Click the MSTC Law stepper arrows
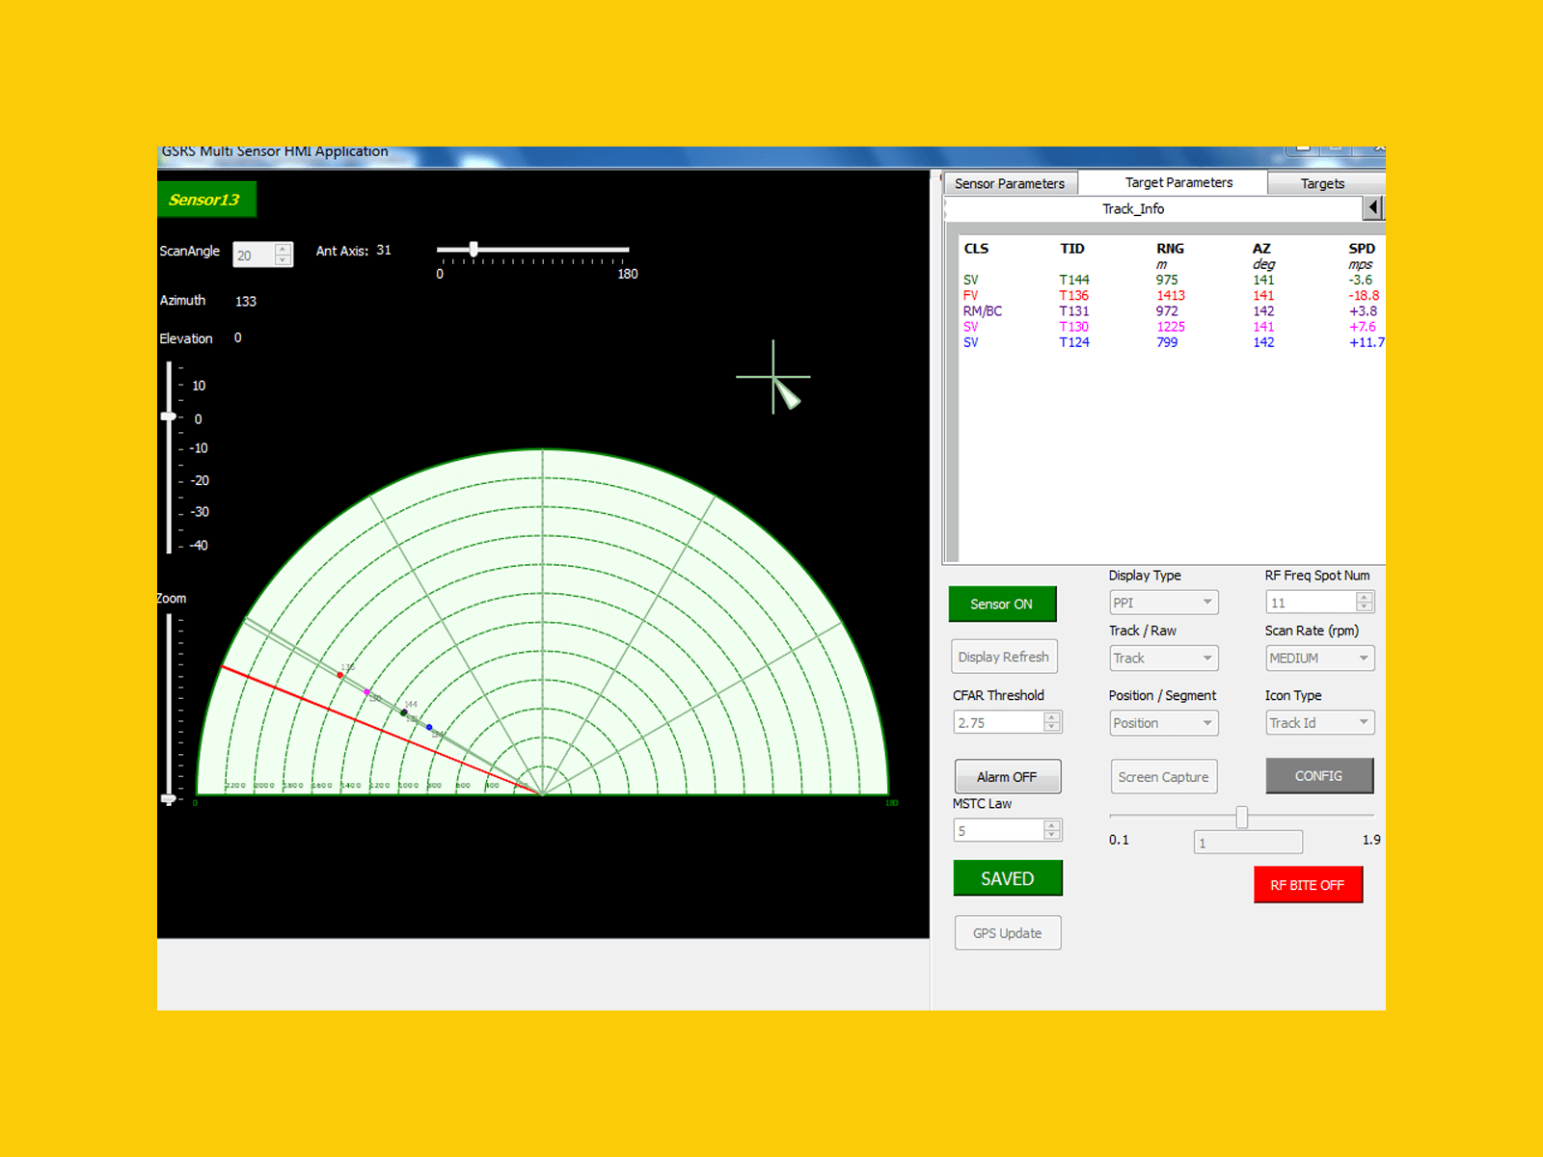The height and width of the screenshot is (1157, 1543). (x=1052, y=829)
